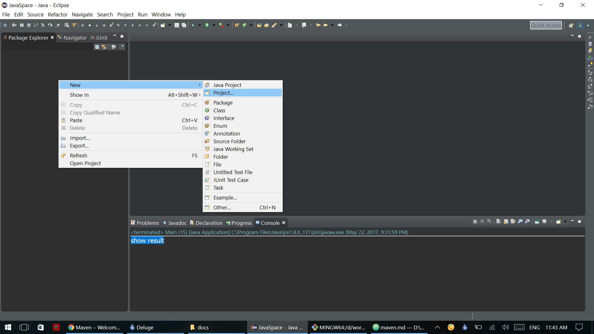
Task: Open the Problems tab
Action: point(145,223)
